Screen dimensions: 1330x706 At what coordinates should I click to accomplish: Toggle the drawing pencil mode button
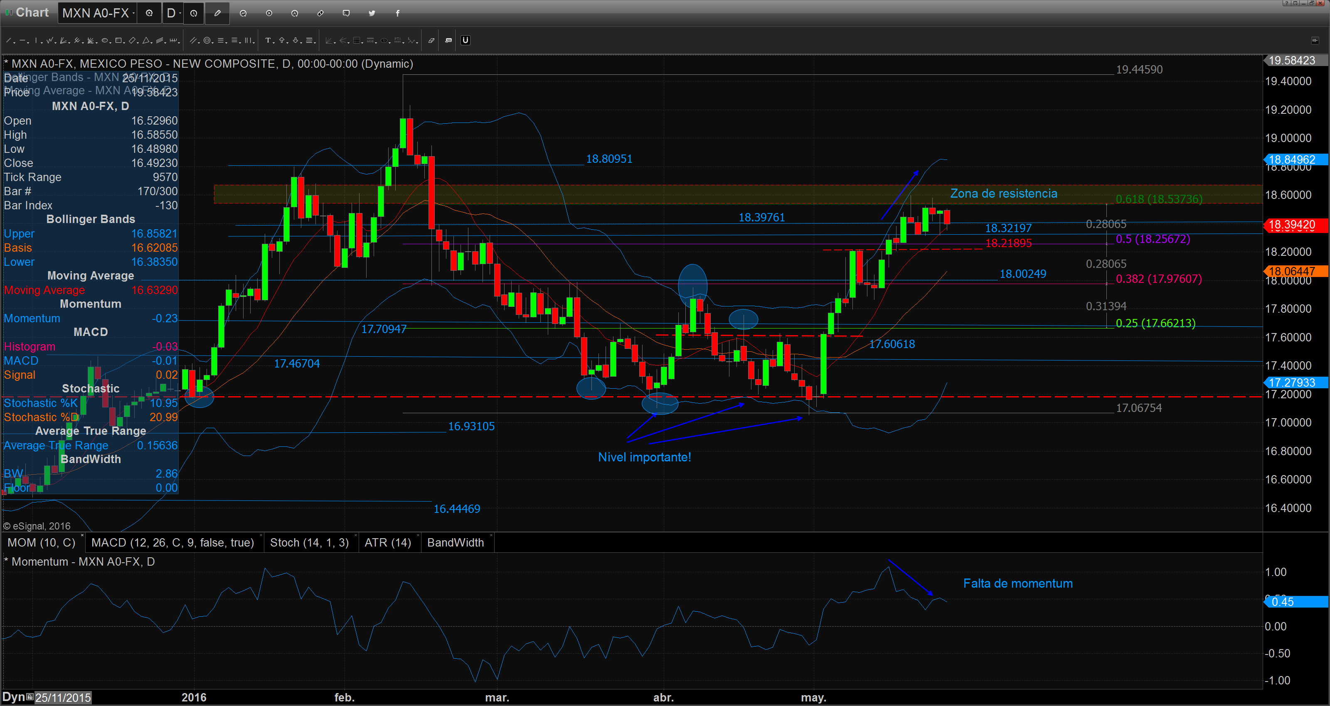tap(217, 13)
